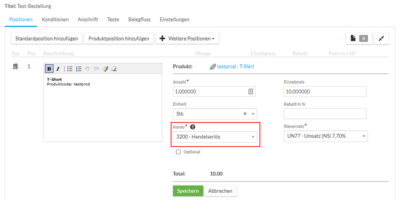Save the position with Speichern

[188, 191]
